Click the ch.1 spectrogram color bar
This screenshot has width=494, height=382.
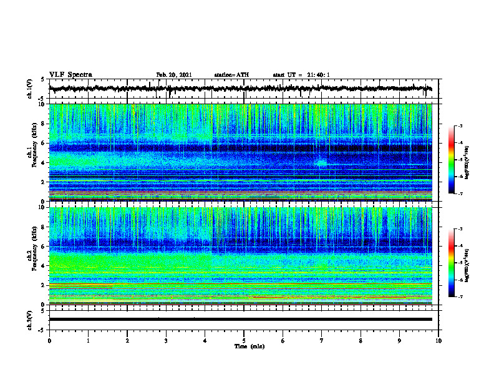pos(452,160)
